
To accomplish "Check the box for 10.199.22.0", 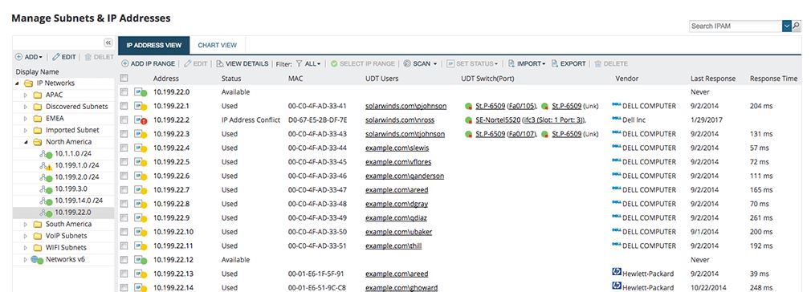I will click(124, 92).
